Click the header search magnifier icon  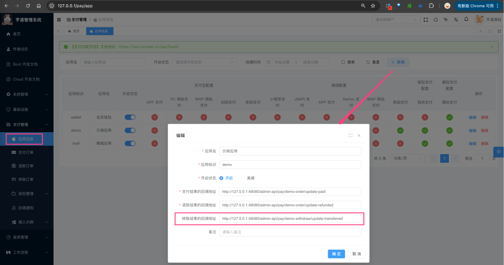(x=436, y=20)
